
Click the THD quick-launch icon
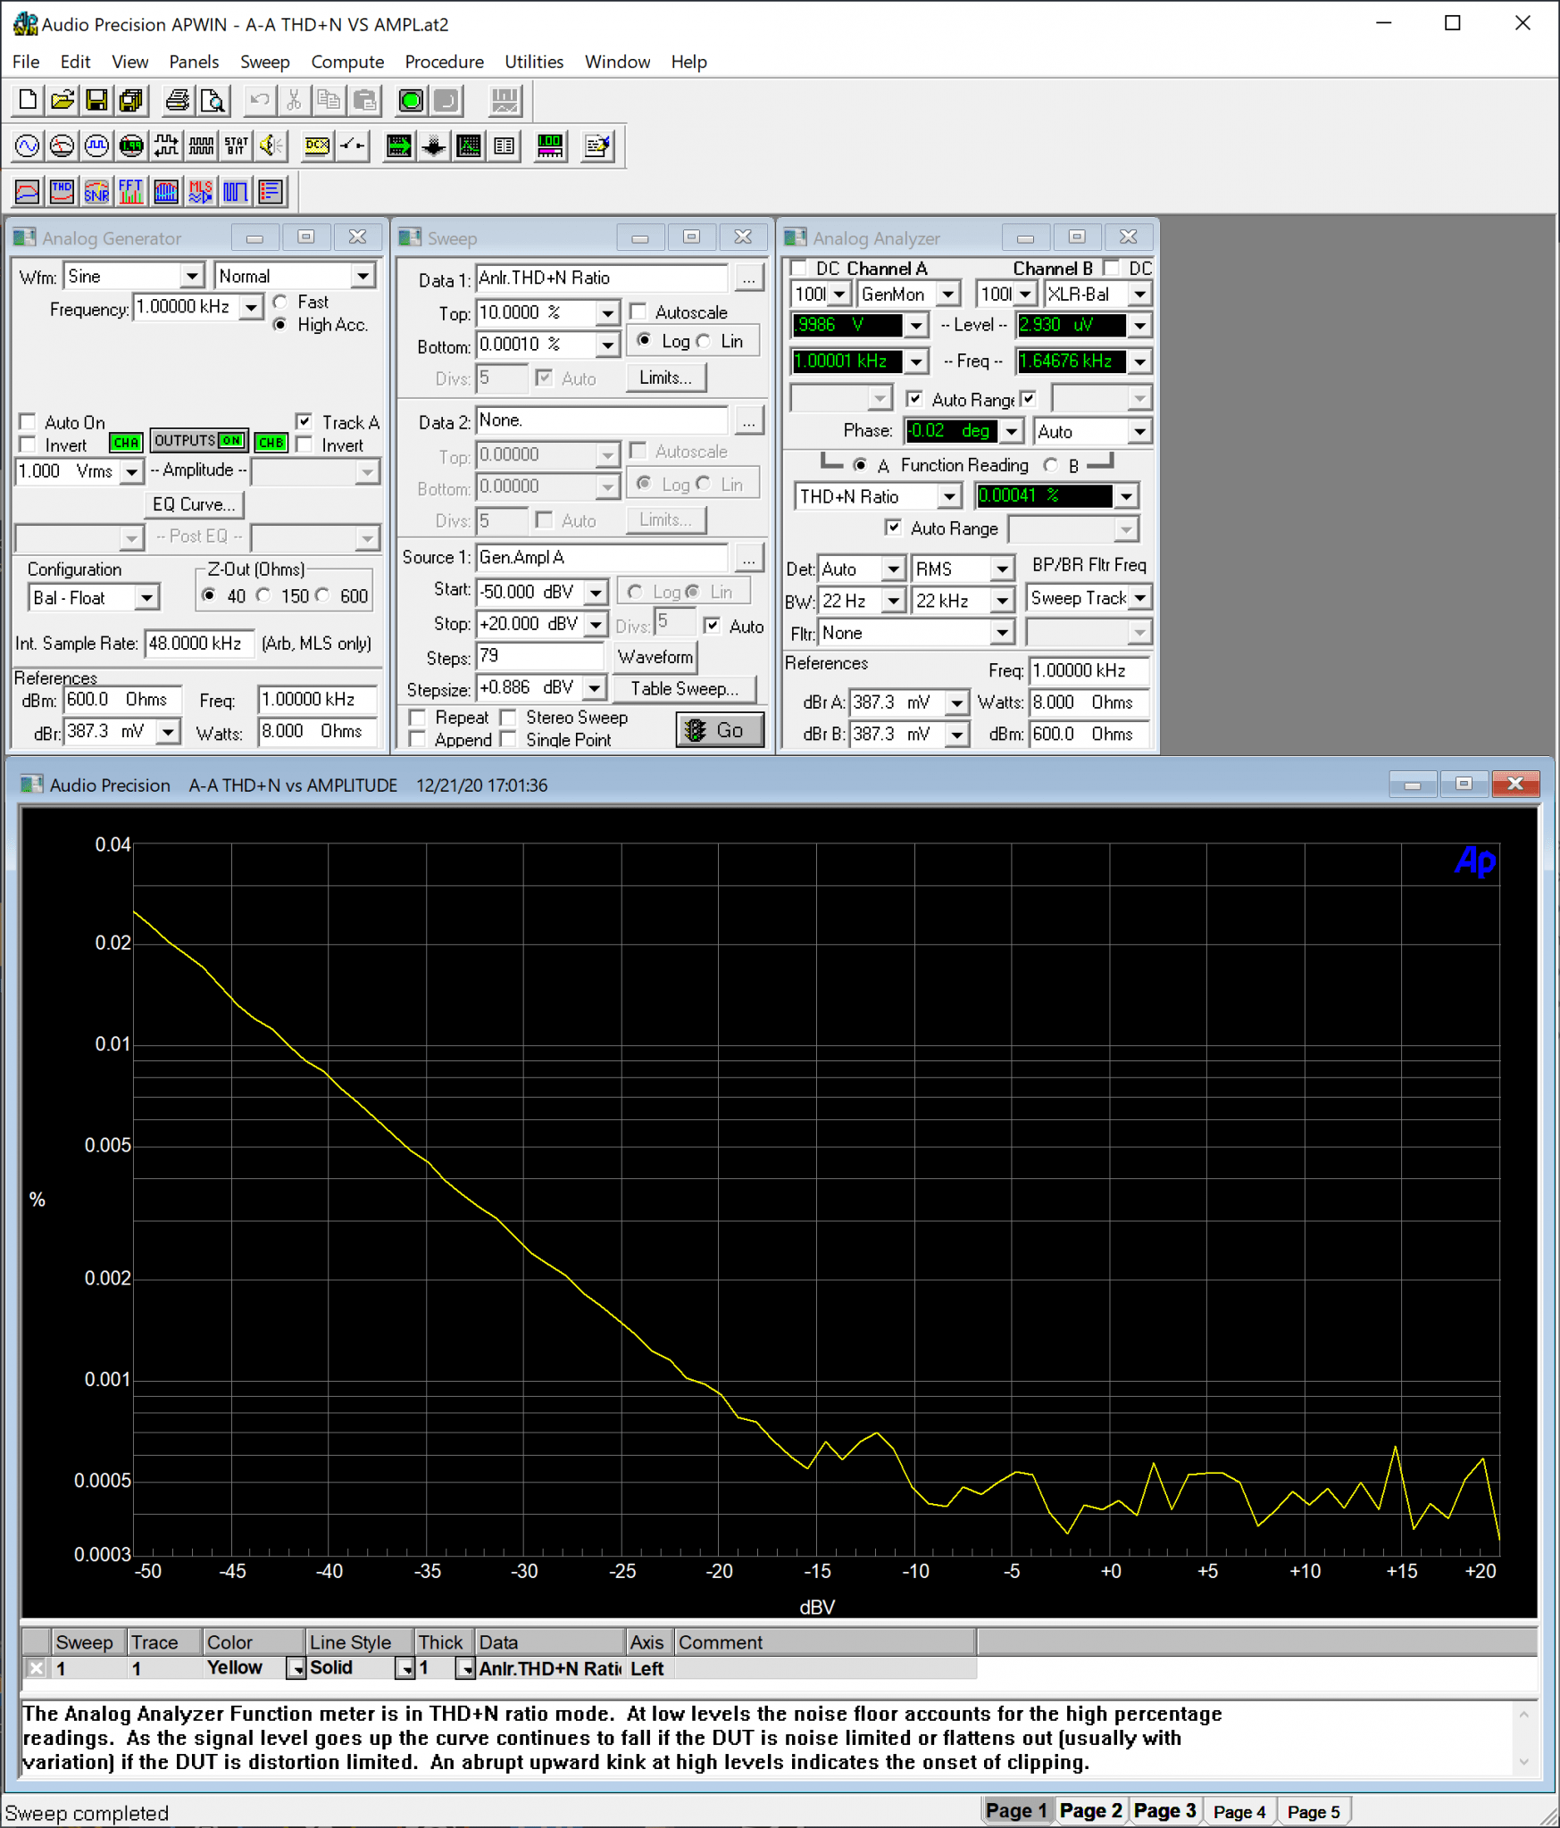tap(63, 191)
